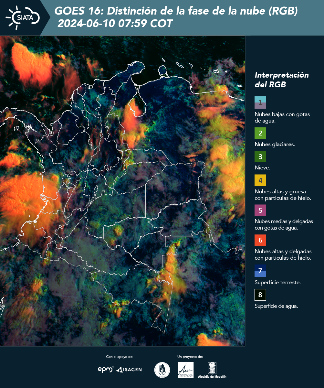Click 'Nubes altas y gruesa con particulas de hielo.'
Screen dimensions: 324x388
coord(283,195)
